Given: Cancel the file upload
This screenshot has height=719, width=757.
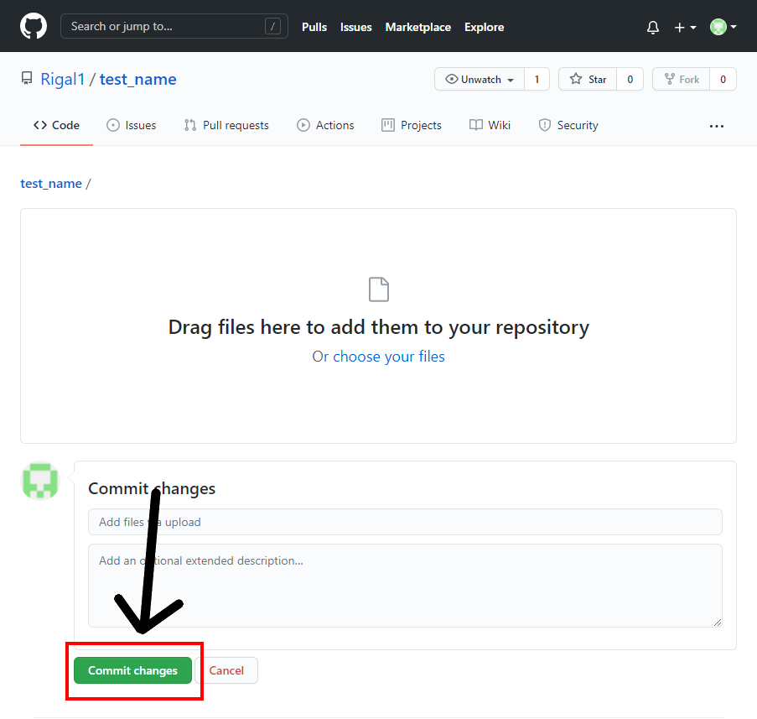Looking at the screenshot, I should (x=226, y=670).
